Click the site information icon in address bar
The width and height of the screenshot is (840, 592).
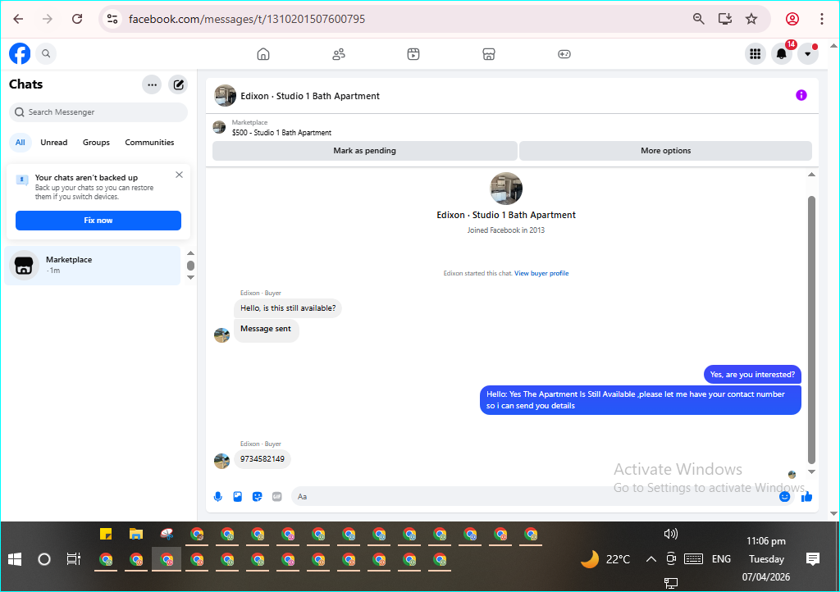(x=112, y=20)
